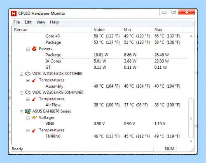Click the 23.03 W max IA Cores value
Screen dimensions: 206x163
pyautogui.click(x=162, y=61)
